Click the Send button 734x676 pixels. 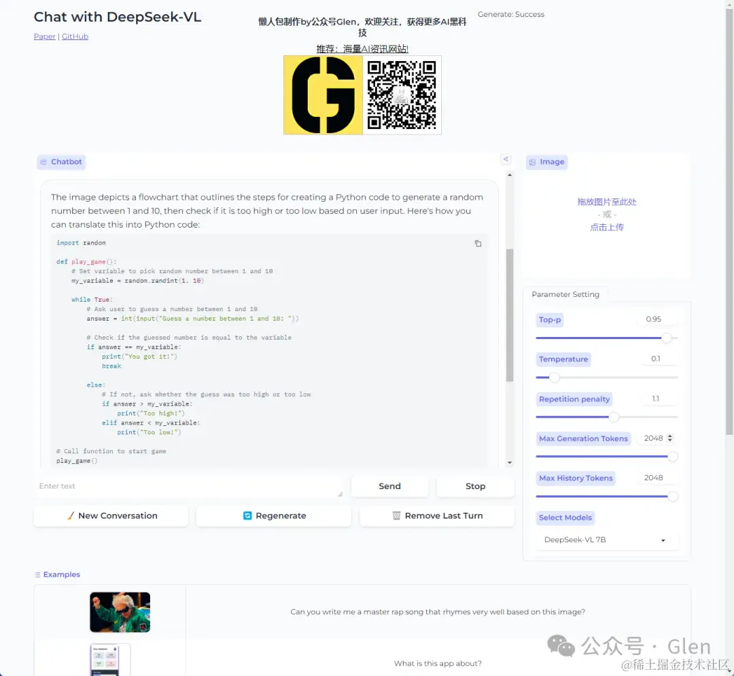389,486
